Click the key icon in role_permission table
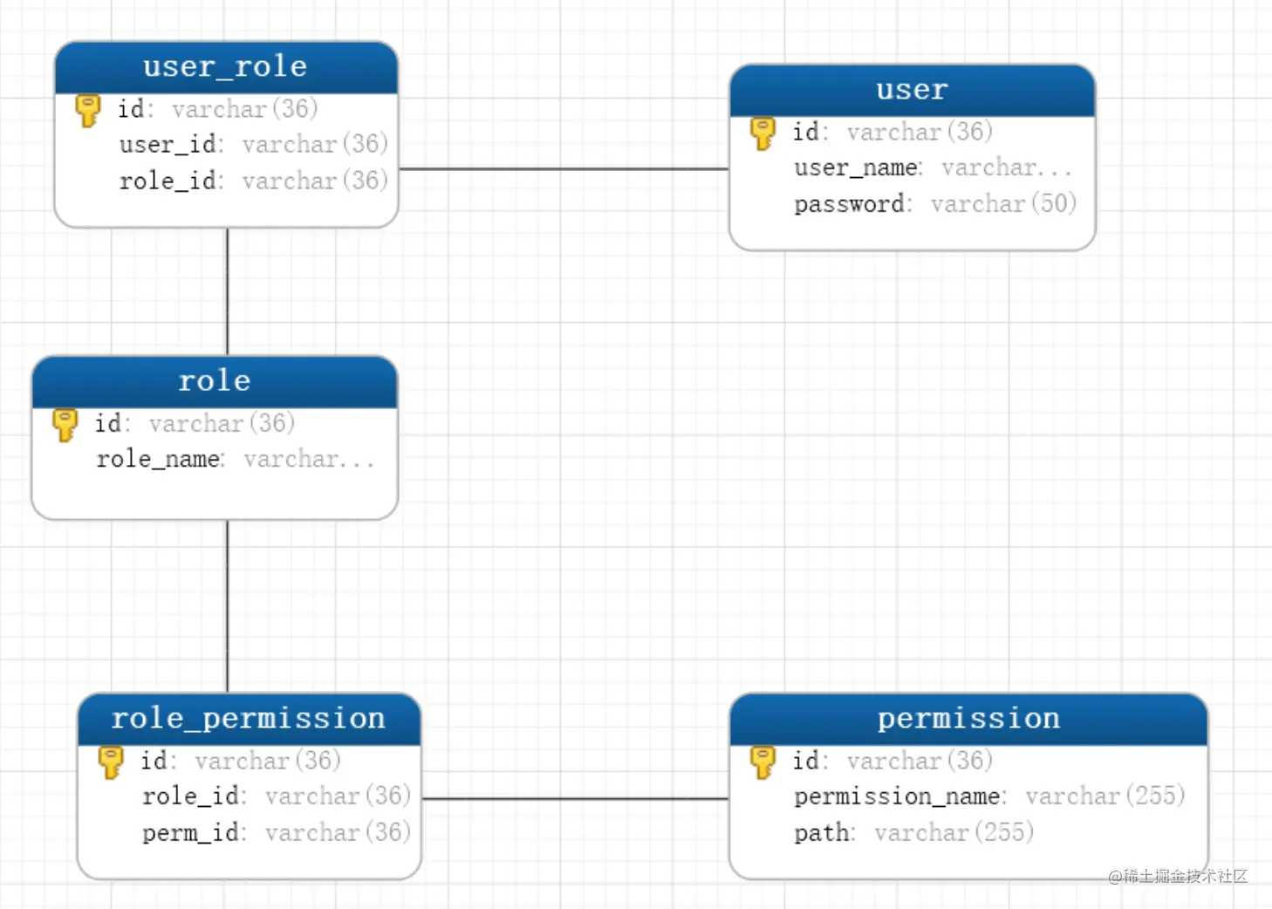Image resolution: width=1272 pixels, height=909 pixels. pos(111,762)
